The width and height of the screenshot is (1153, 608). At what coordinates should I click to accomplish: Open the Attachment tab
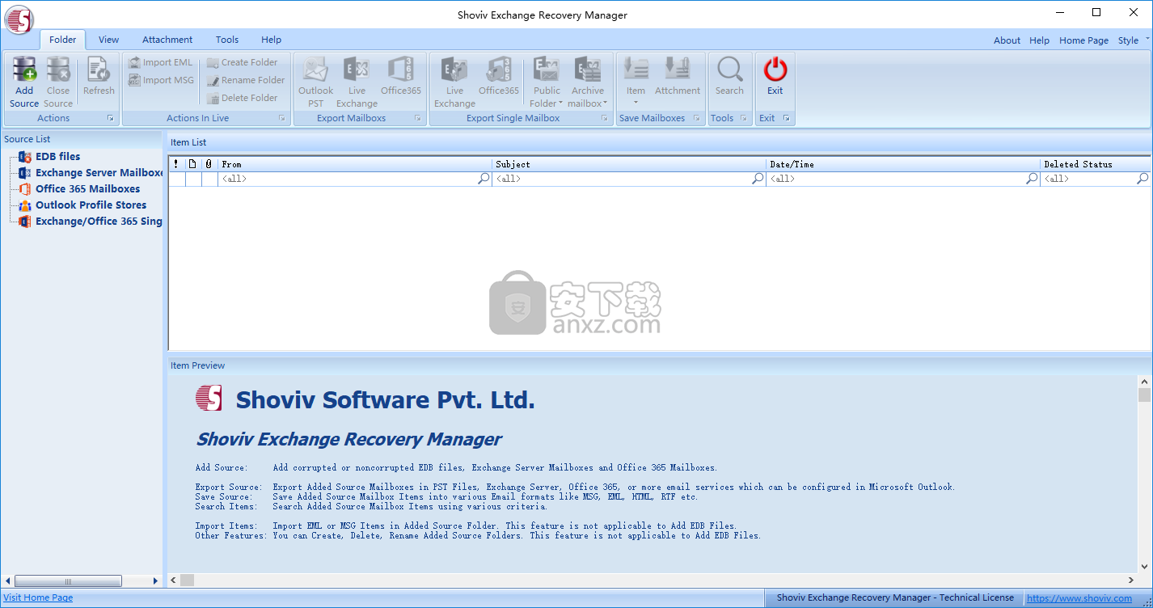[167, 40]
